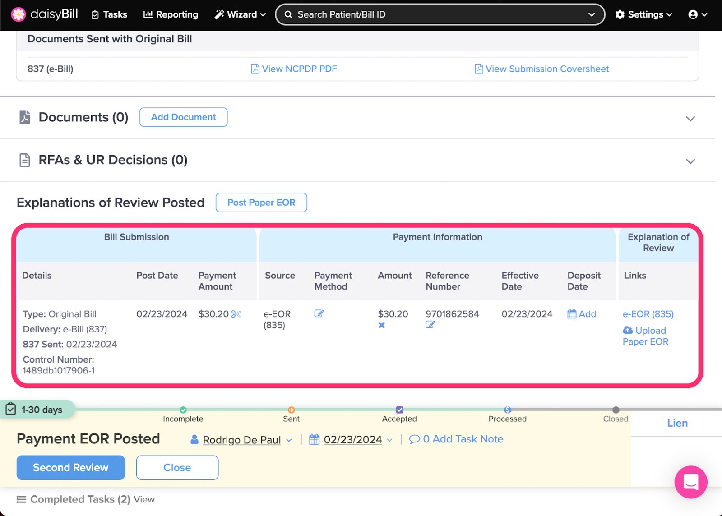Open the Tasks menu item
The image size is (722, 516).
109,14
